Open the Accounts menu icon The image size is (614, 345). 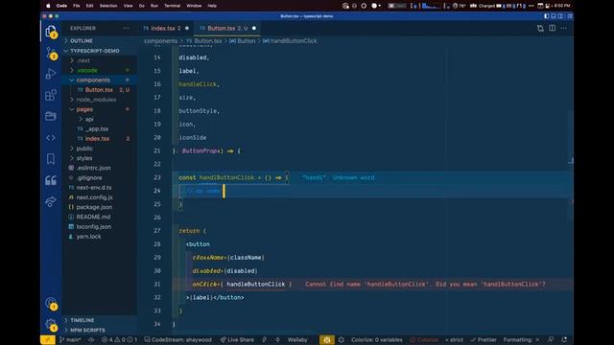click(x=51, y=303)
